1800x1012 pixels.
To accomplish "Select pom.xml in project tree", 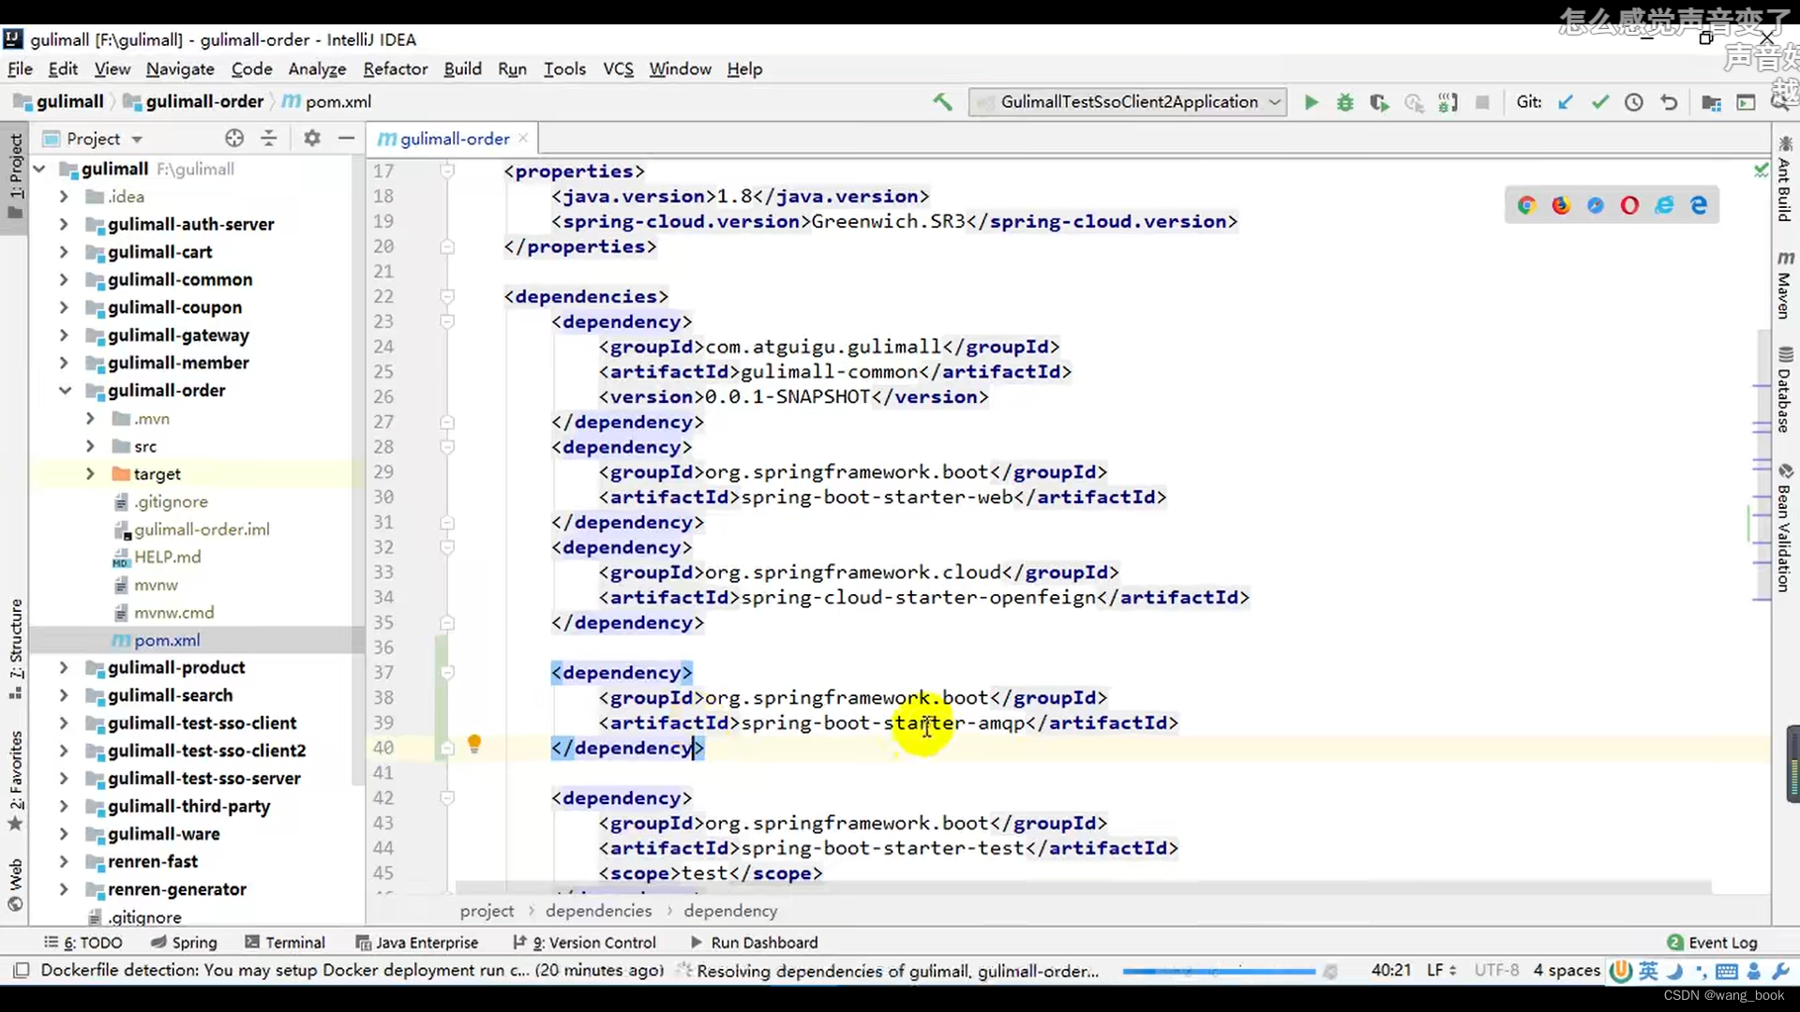I will point(167,641).
